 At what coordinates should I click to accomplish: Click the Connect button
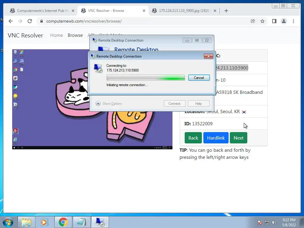pyautogui.click(x=175, y=104)
